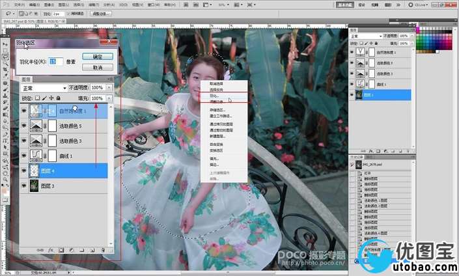Toggle visibility of 自然饱和度 1 in enlarged panel
The width and height of the screenshot is (459, 276).
(24, 111)
